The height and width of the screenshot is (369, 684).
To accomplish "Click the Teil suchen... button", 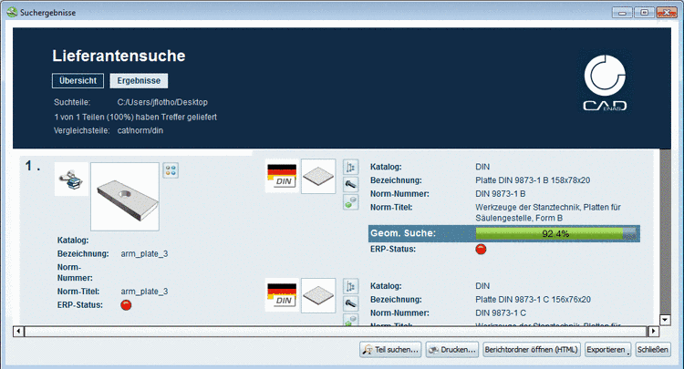I will coord(390,349).
